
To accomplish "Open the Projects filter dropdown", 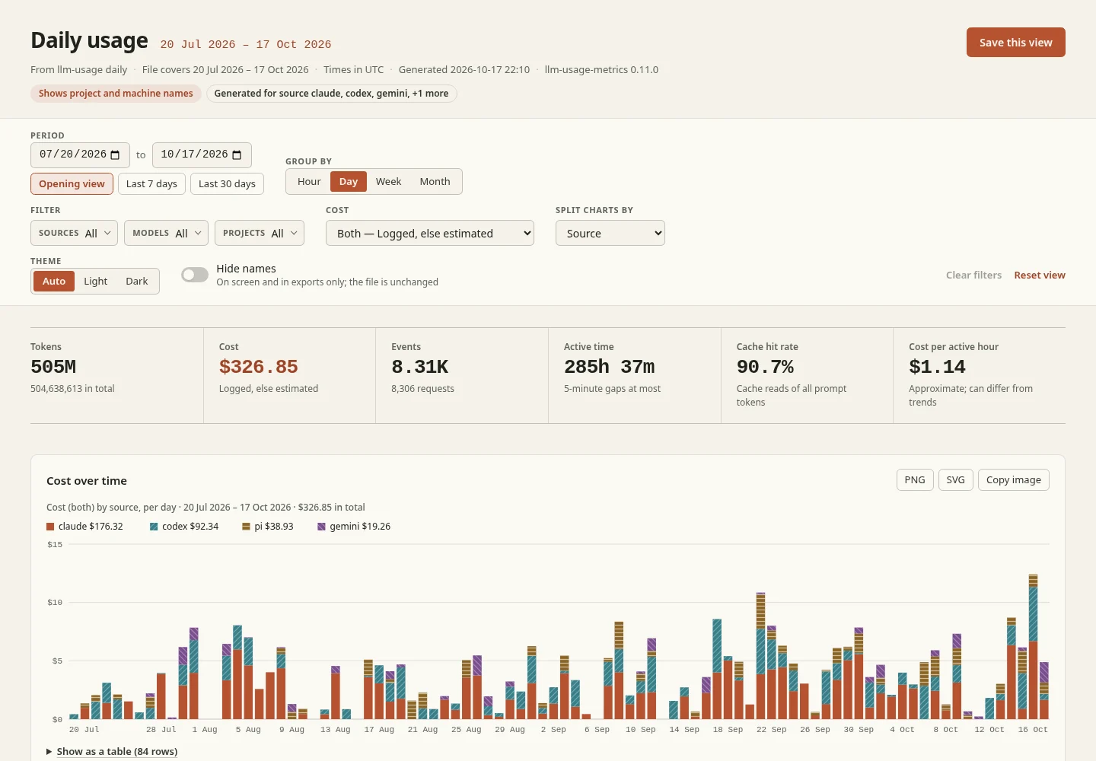I will pos(260,233).
